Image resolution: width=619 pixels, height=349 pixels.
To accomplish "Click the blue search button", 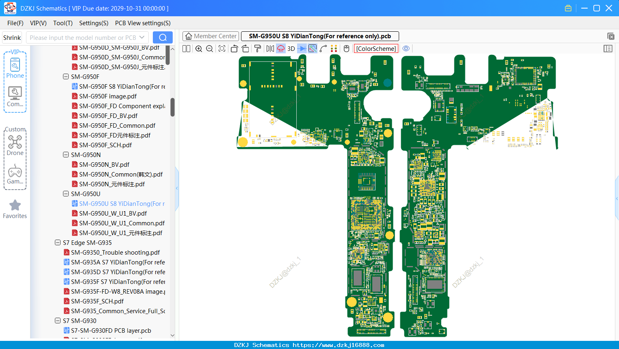I will click(x=163, y=37).
